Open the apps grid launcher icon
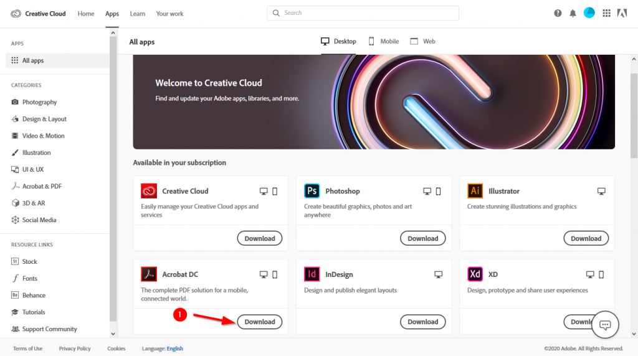The height and width of the screenshot is (356, 638). coord(606,13)
